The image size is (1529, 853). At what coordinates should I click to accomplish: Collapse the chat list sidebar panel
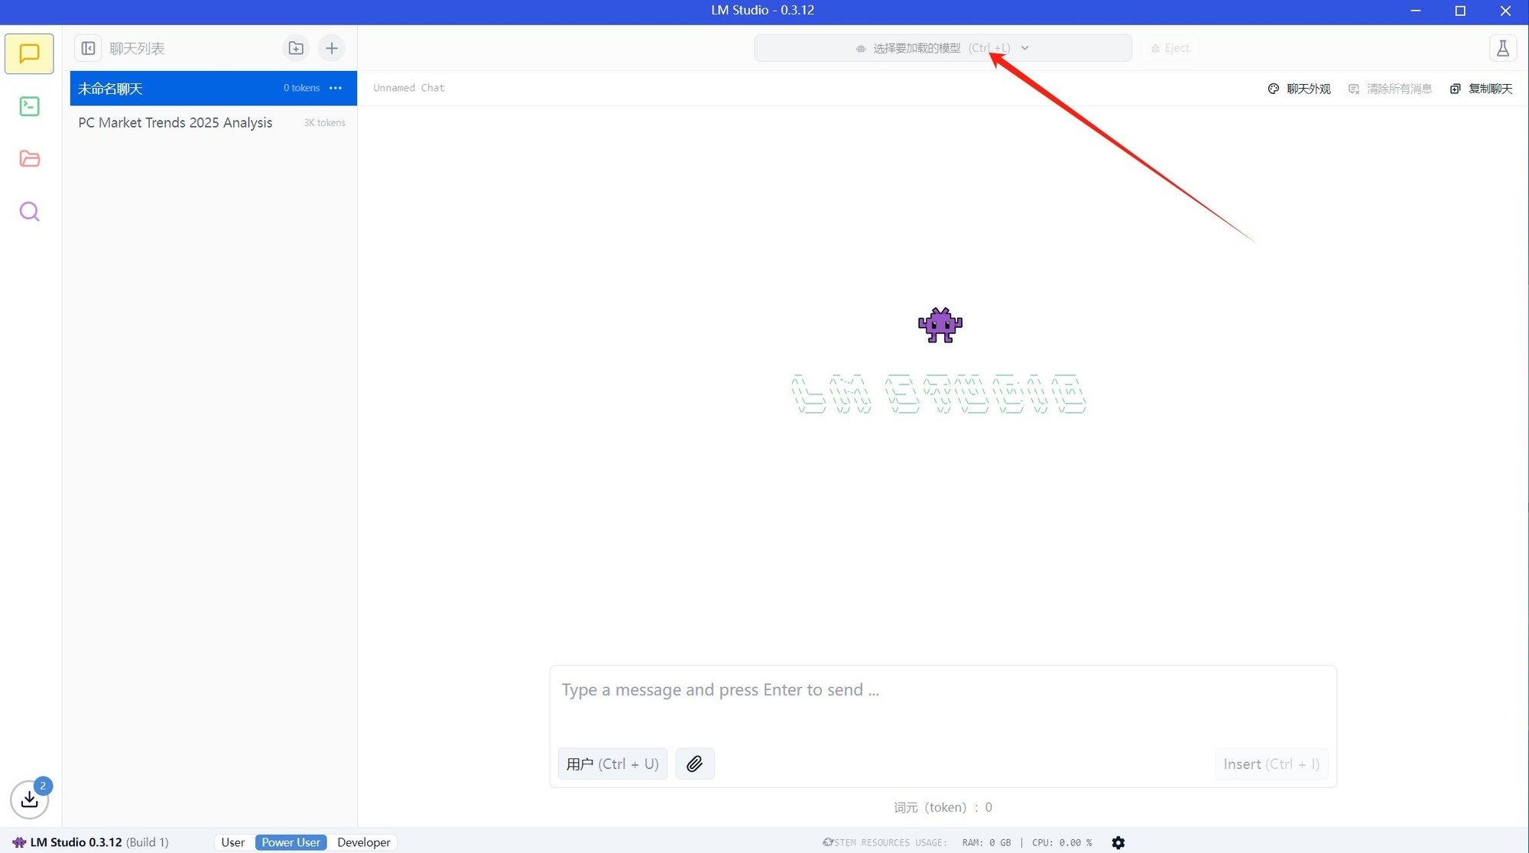tap(89, 48)
